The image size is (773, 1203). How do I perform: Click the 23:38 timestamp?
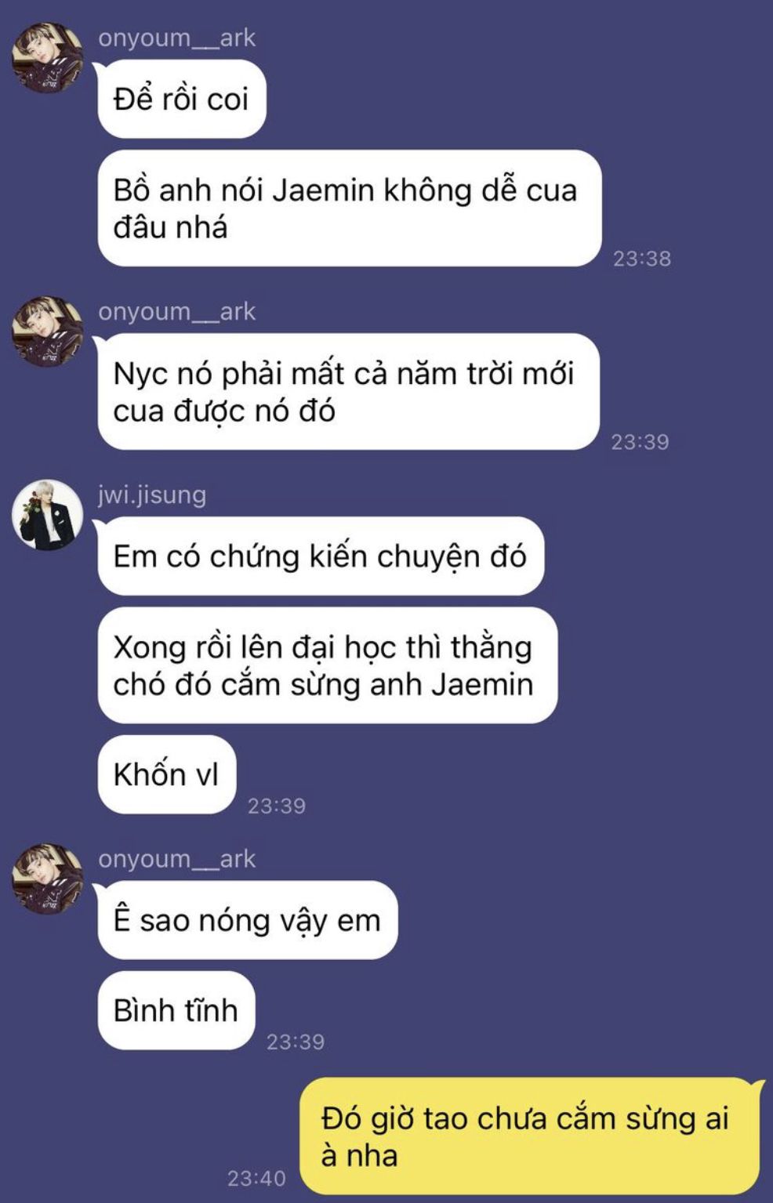click(x=642, y=259)
